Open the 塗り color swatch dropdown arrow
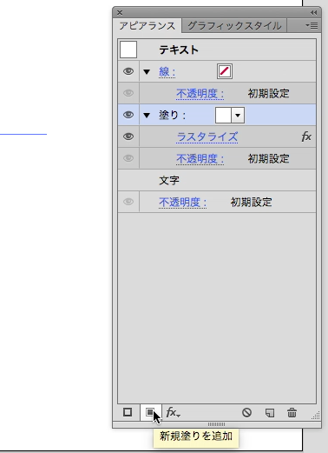The height and width of the screenshot is (453, 328). (238, 115)
